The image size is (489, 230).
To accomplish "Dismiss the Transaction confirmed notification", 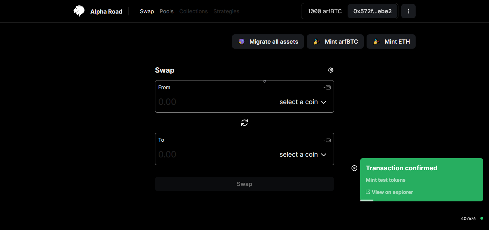I will (354, 168).
